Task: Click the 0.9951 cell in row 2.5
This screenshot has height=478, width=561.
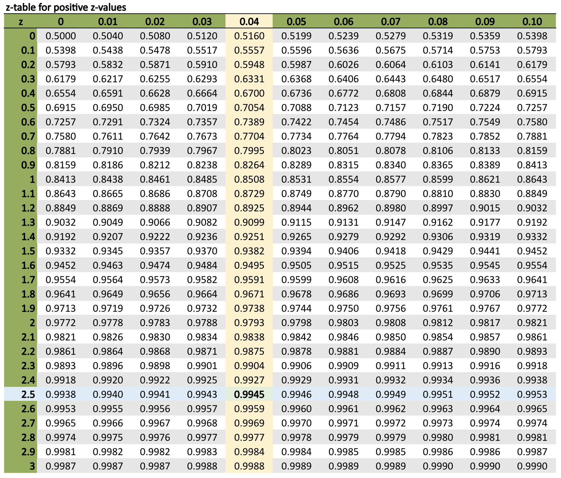Action: coord(438,394)
